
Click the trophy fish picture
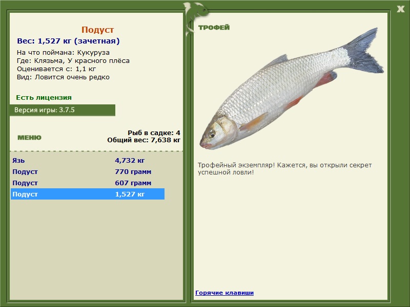coord(292,89)
